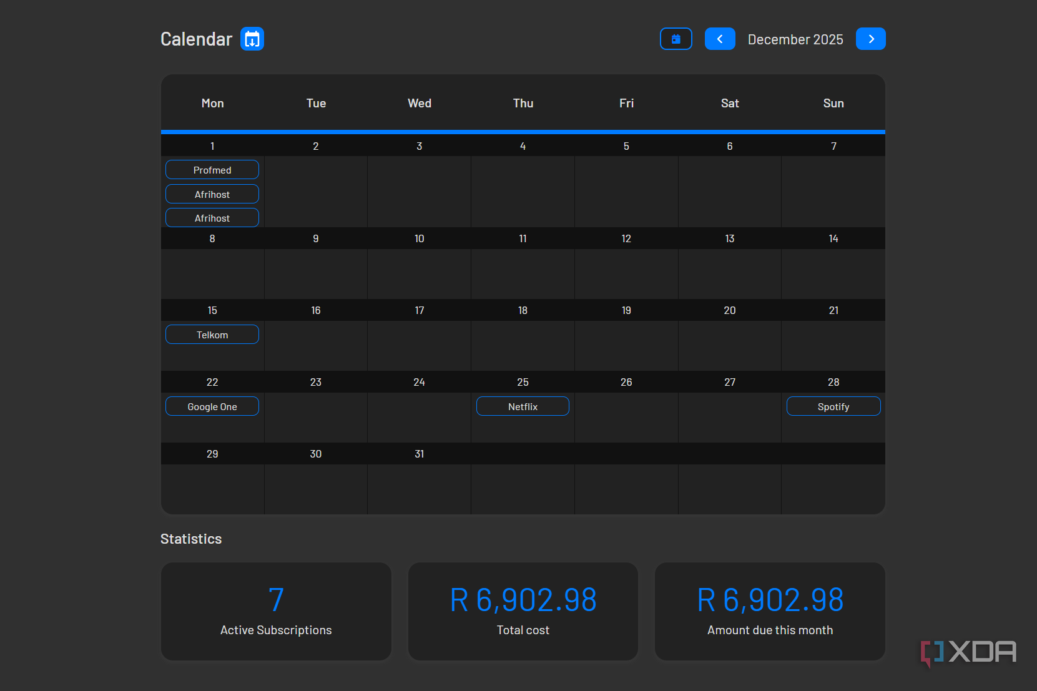Go to the previous month using the left chevron

(x=720, y=39)
